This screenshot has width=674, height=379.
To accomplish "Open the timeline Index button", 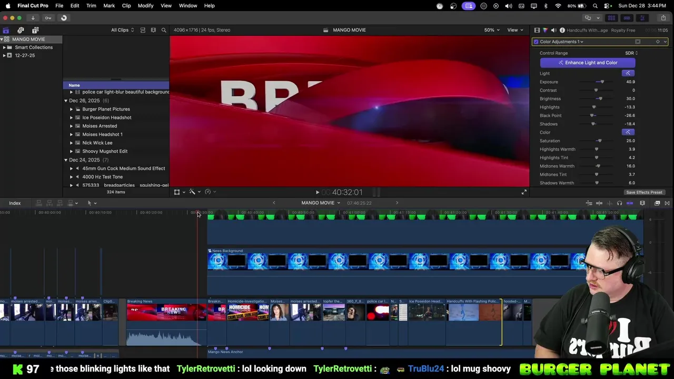I will (15, 203).
